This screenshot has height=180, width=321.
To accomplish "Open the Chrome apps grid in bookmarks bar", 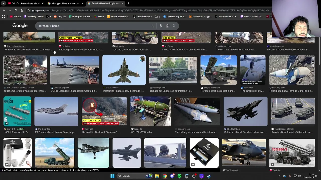I will (x=3, y=17).
